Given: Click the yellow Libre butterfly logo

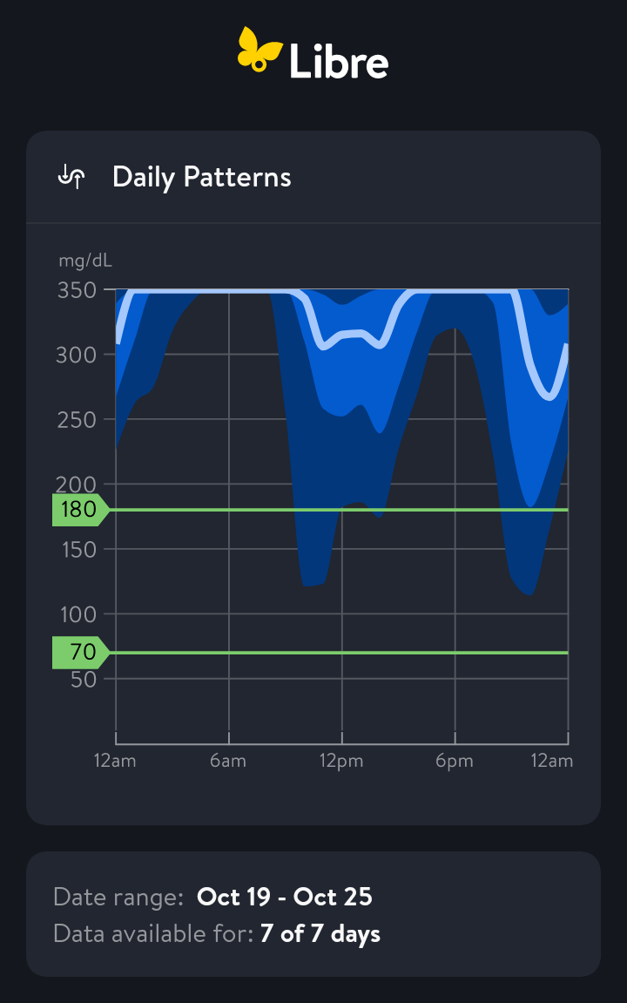Looking at the screenshot, I should (260, 50).
